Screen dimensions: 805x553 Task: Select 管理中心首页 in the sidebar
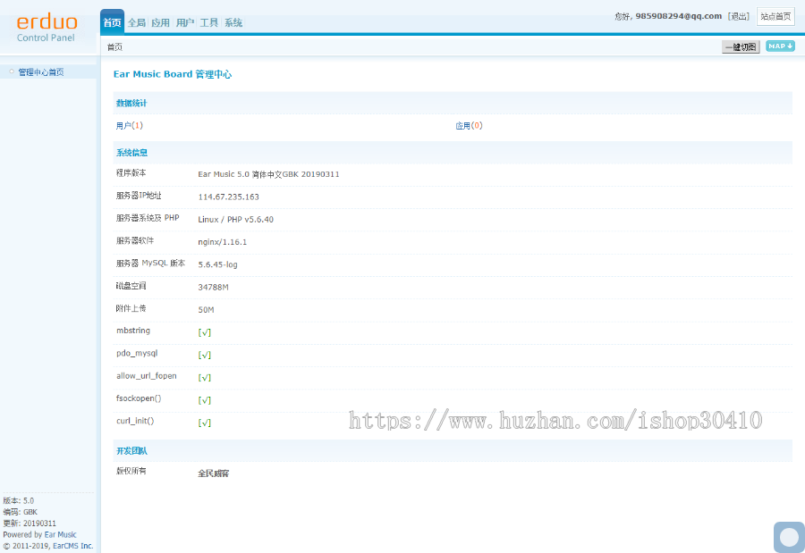(41, 71)
